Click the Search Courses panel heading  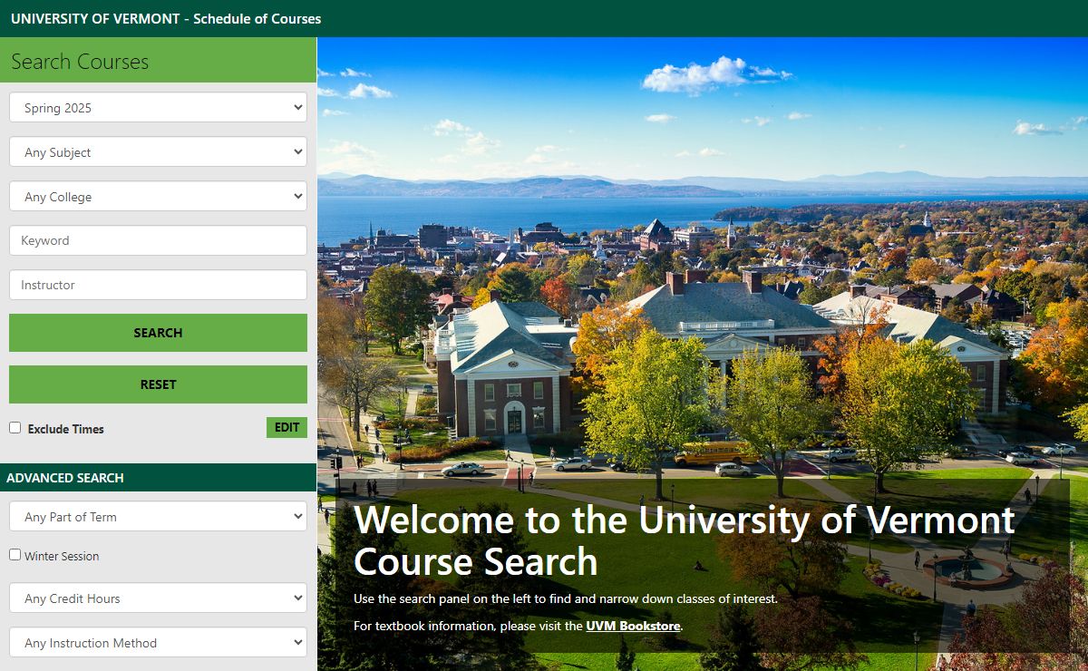tap(80, 62)
